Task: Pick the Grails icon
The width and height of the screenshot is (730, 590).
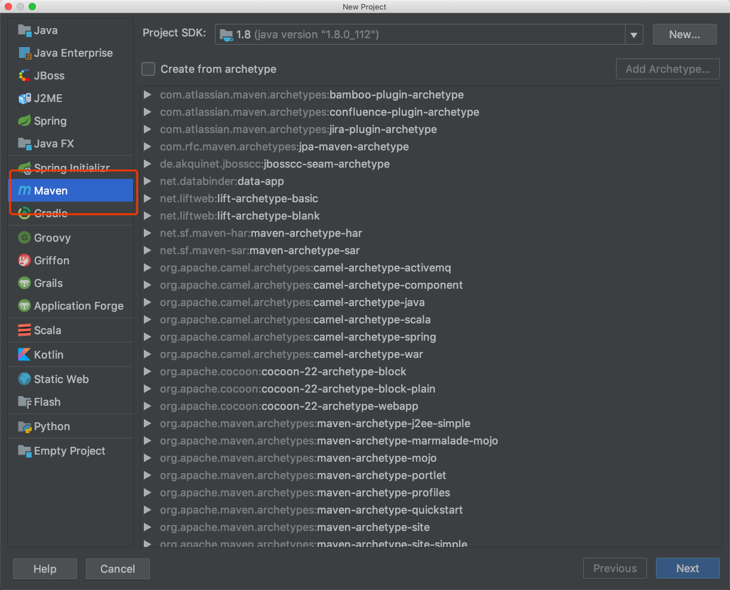Action: pos(24,283)
